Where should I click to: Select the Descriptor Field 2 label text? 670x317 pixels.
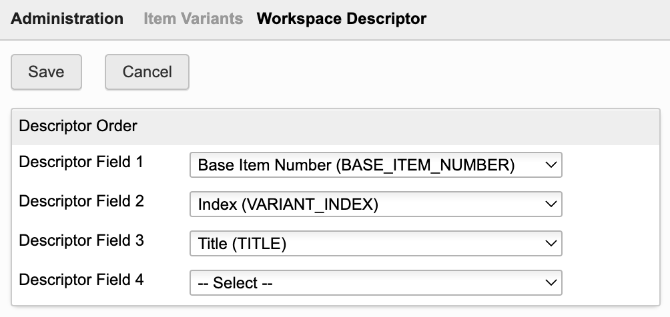(x=81, y=200)
